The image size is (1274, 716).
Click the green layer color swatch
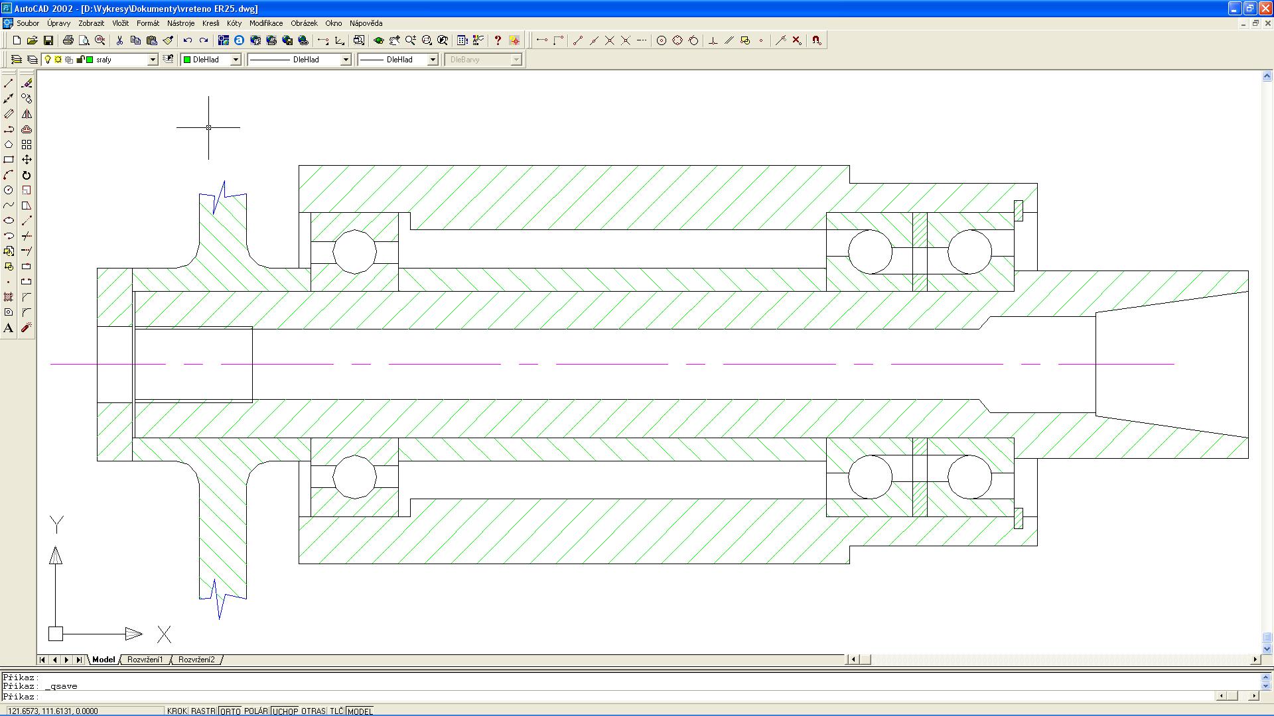point(90,60)
